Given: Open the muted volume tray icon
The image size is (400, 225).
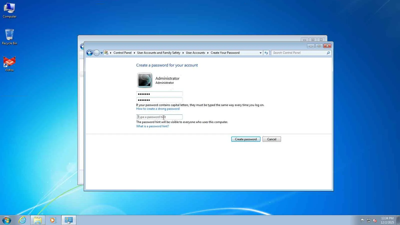Looking at the screenshot, I should point(375,220).
